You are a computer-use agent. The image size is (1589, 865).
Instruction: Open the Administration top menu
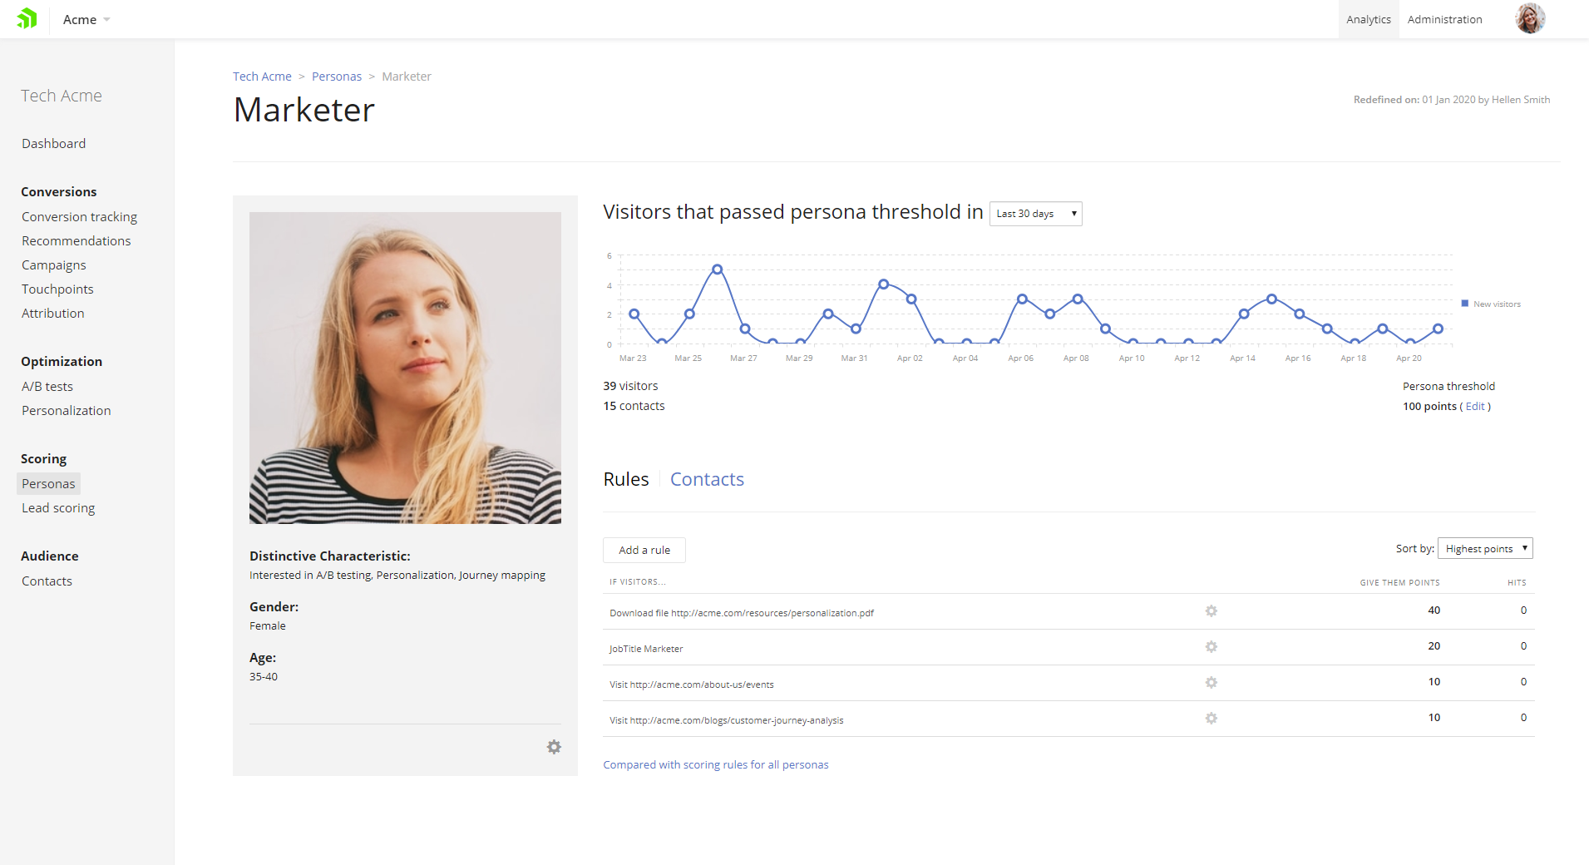1444,19
